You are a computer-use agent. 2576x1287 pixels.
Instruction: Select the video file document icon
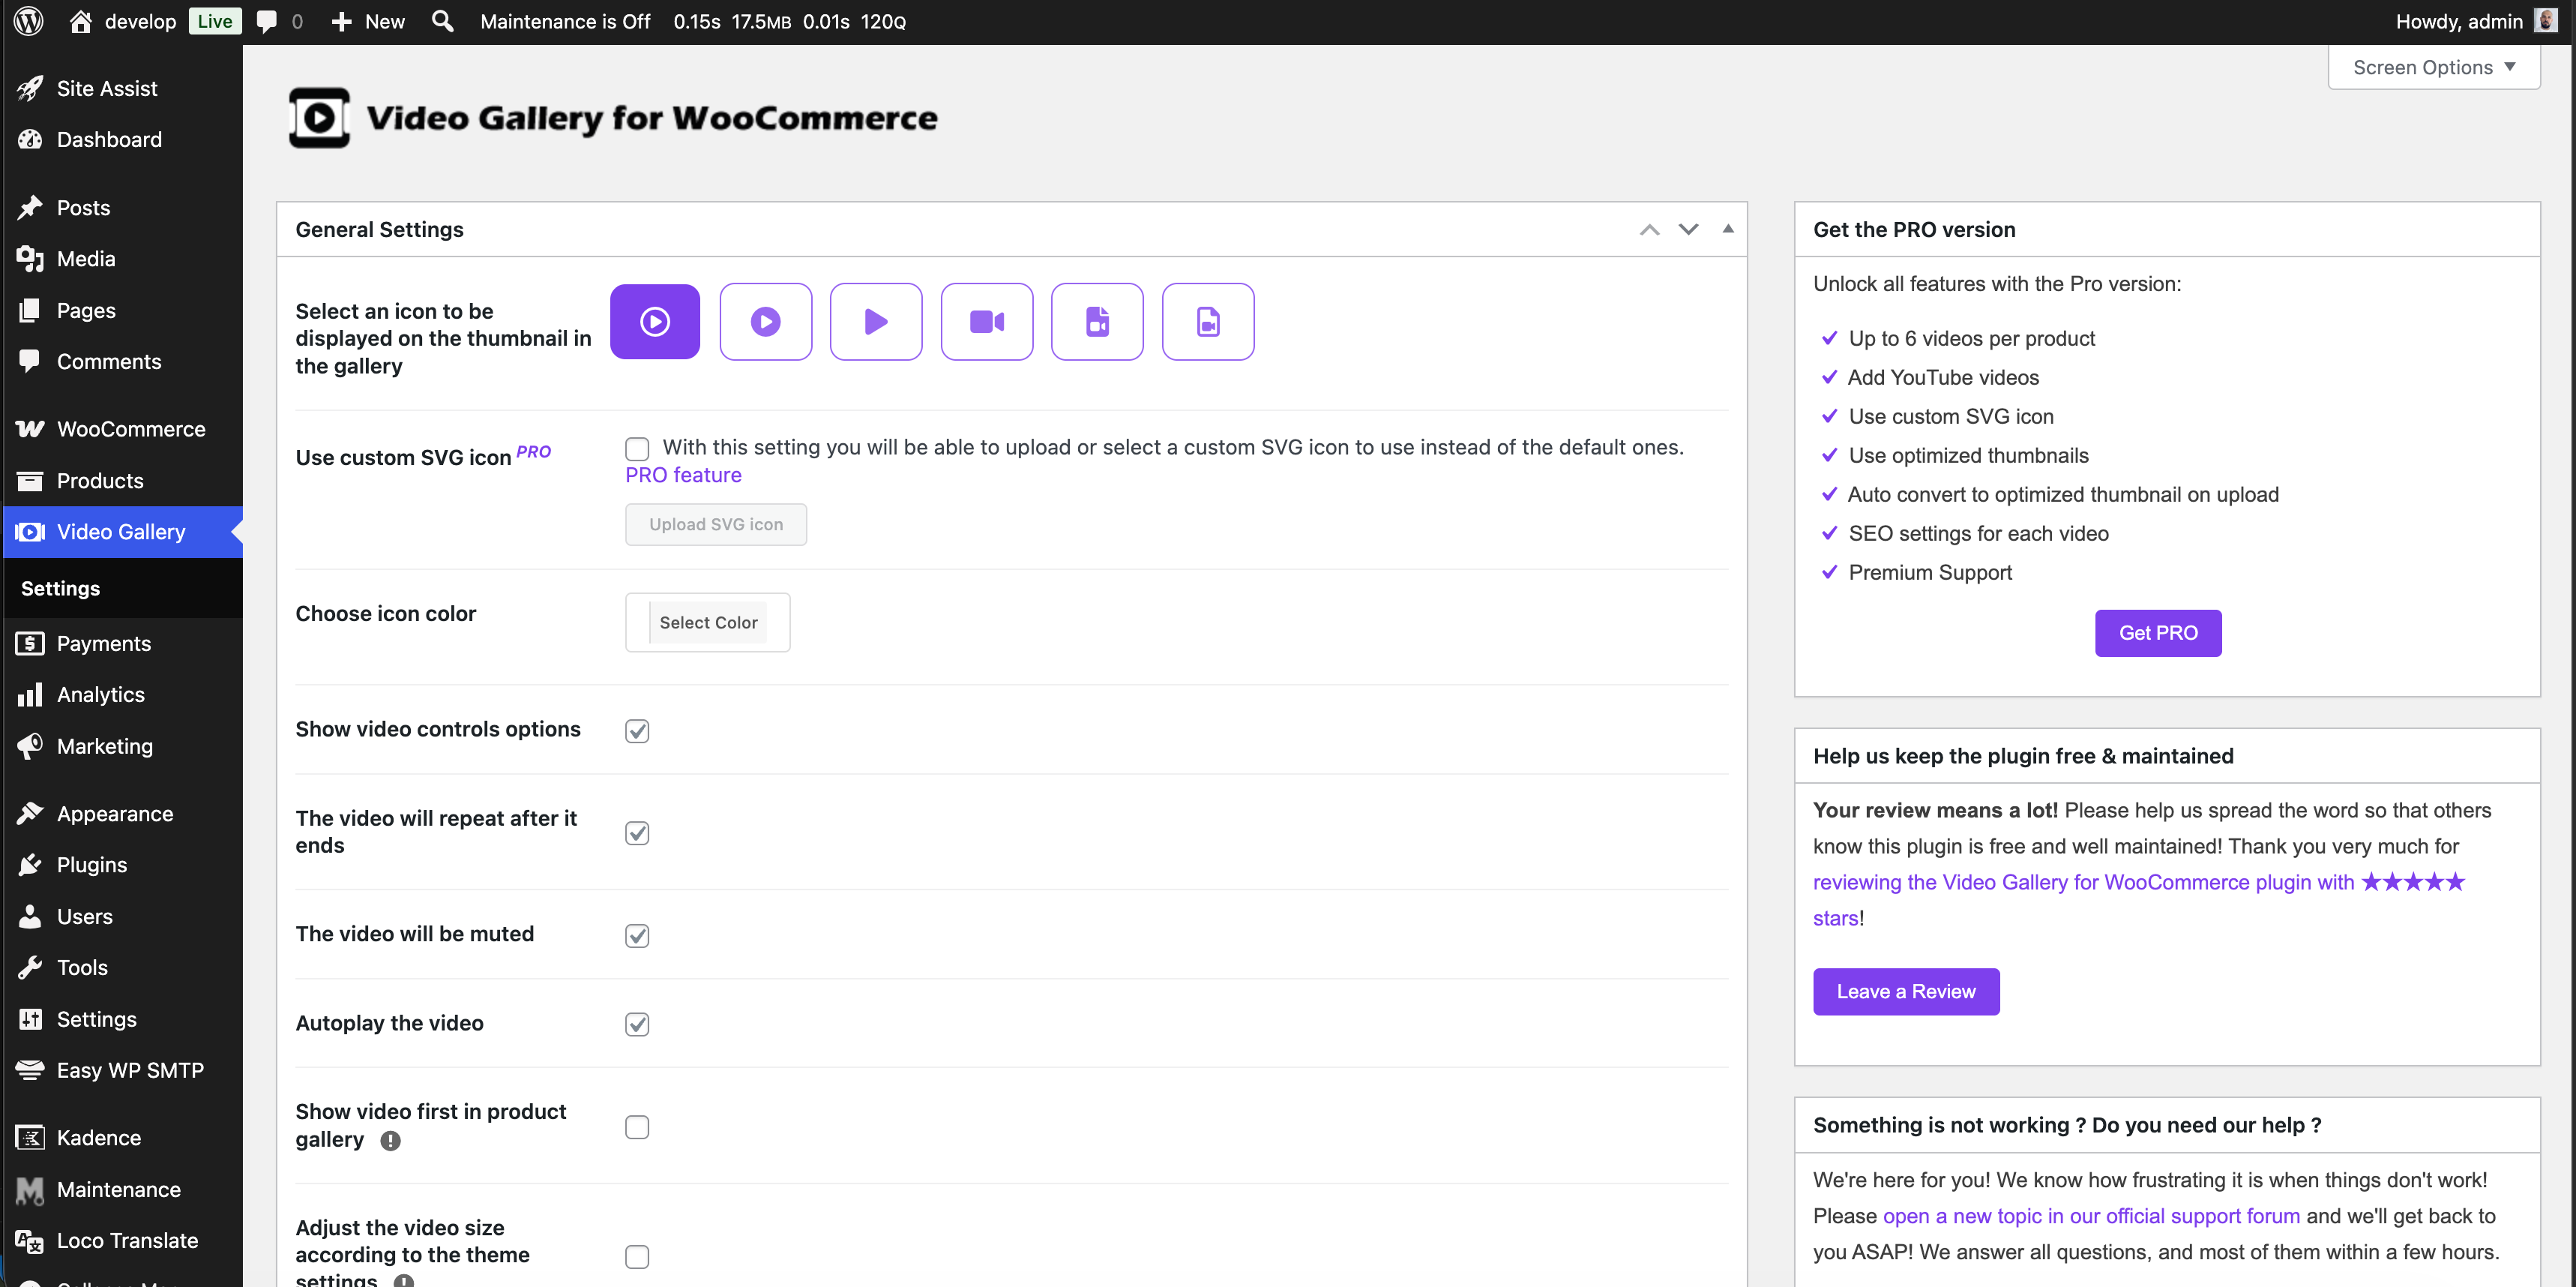tap(1097, 321)
